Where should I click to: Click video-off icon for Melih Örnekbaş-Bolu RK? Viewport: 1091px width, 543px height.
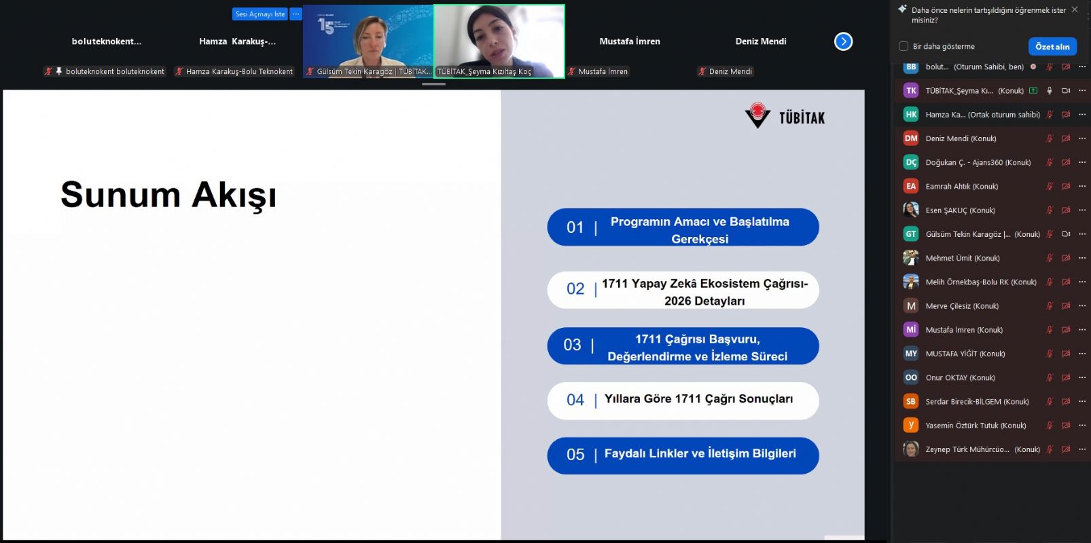pyautogui.click(x=1066, y=282)
